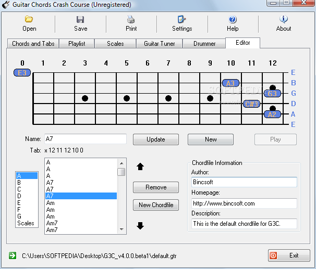The height and width of the screenshot is (269, 316).
Task: Click the guitar application icon in title bar
Action: click(6, 5)
